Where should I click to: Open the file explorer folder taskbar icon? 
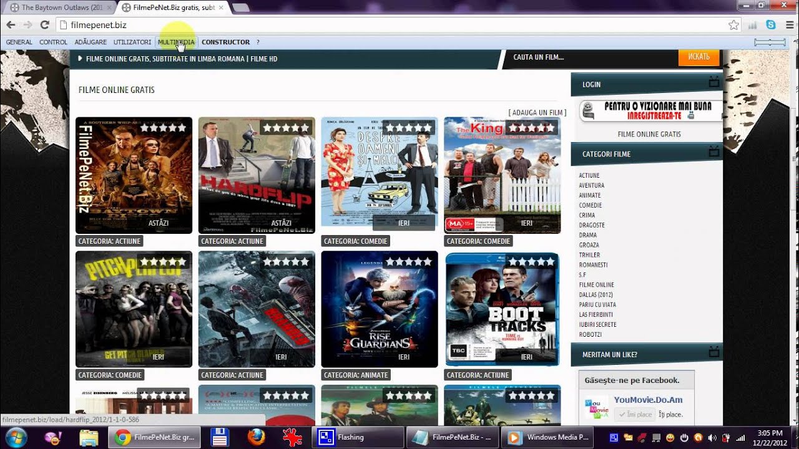(88, 438)
